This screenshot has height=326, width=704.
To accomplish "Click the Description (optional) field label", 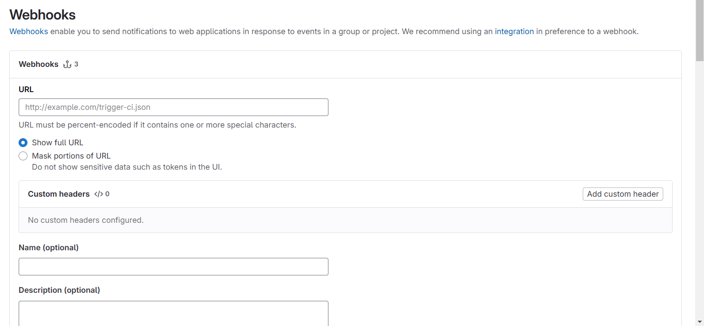I will 59,290.
